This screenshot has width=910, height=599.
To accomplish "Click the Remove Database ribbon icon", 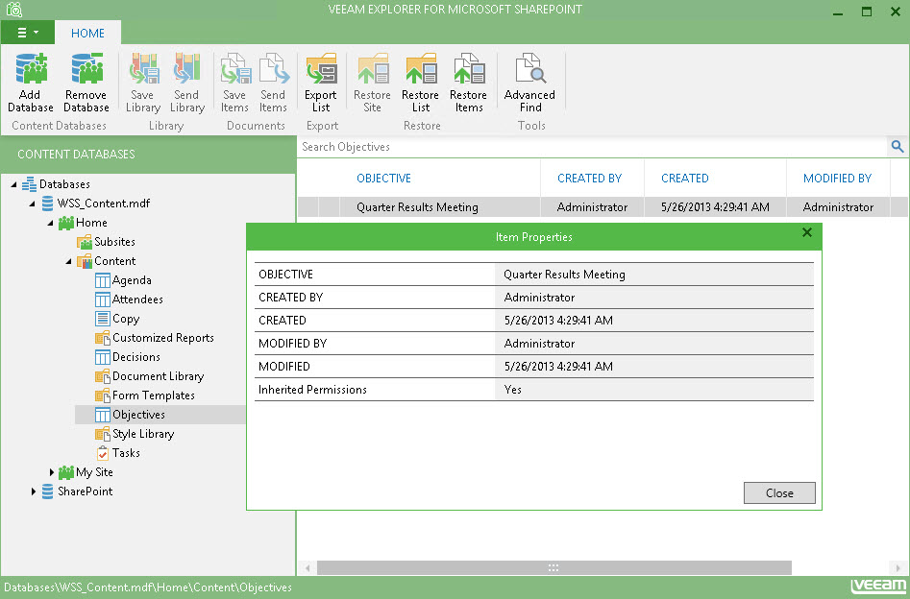I will click(x=86, y=68).
